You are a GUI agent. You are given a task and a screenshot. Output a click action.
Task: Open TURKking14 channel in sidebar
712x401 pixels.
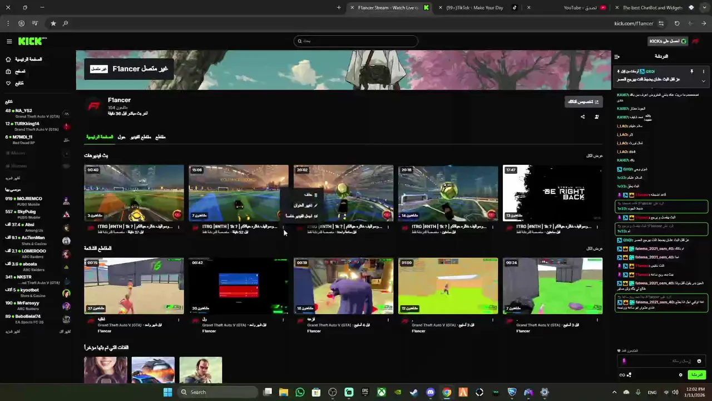(37, 126)
